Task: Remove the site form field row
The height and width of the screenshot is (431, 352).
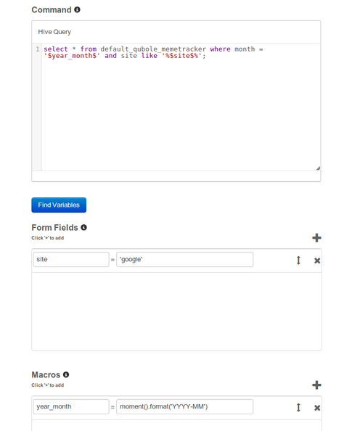Action: point(317,260)
